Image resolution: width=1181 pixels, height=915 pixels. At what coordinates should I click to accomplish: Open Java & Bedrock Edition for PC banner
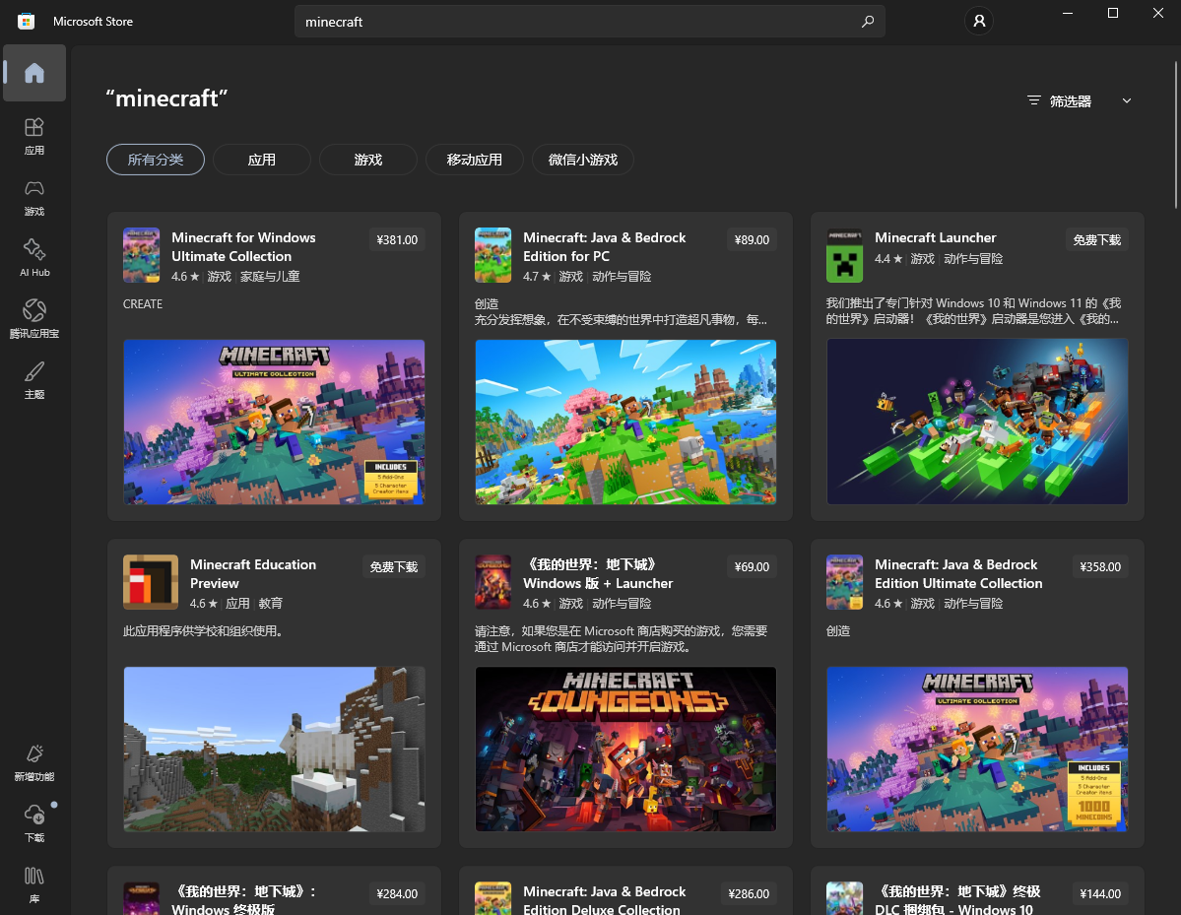625,422
